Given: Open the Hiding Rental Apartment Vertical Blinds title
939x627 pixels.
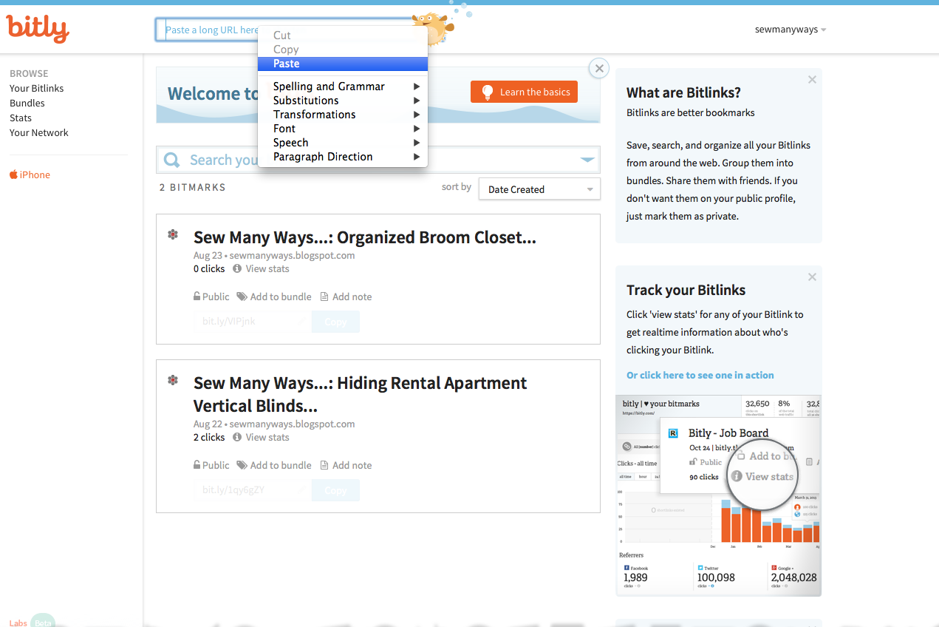Looking at the screenshot, I should click(361, 394).
